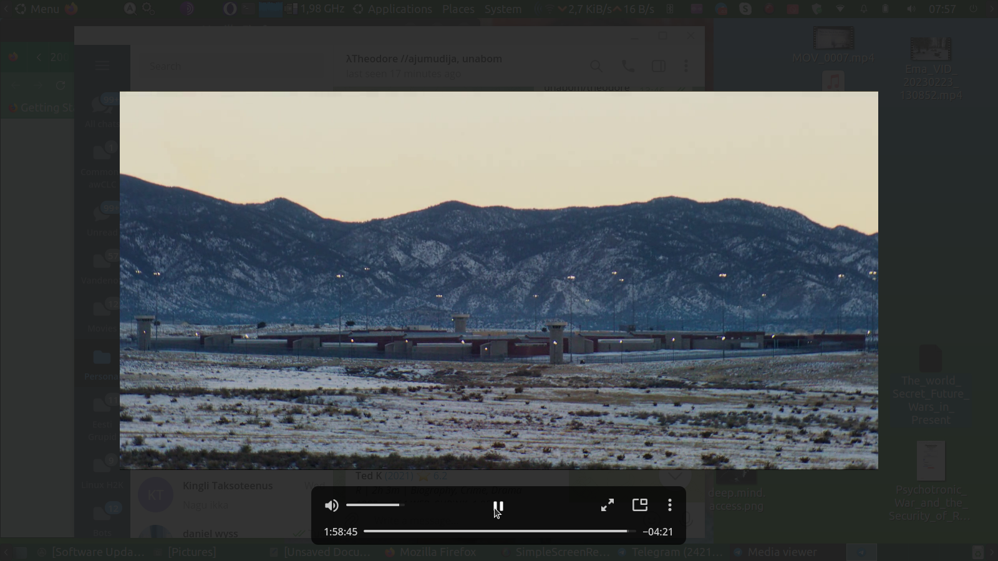Viewport: 998px width, 561px height.
Task: Open the power button in top panel
Action: [974, 9]
